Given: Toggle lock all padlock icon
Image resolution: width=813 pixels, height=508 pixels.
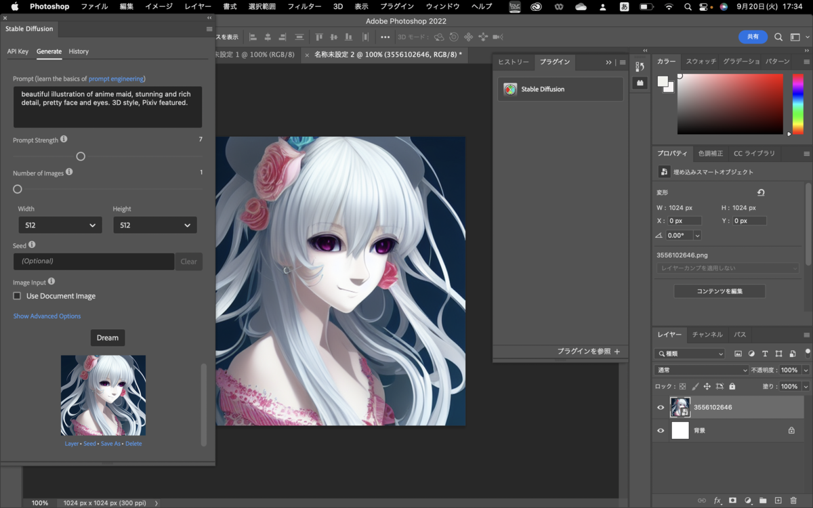Looking at the screenshot, I should pyautogui.click(x=732, y=386).
